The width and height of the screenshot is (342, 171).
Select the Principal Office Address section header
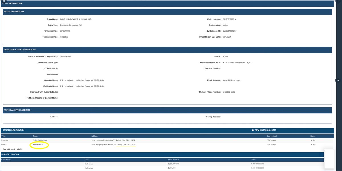[167, 110]
